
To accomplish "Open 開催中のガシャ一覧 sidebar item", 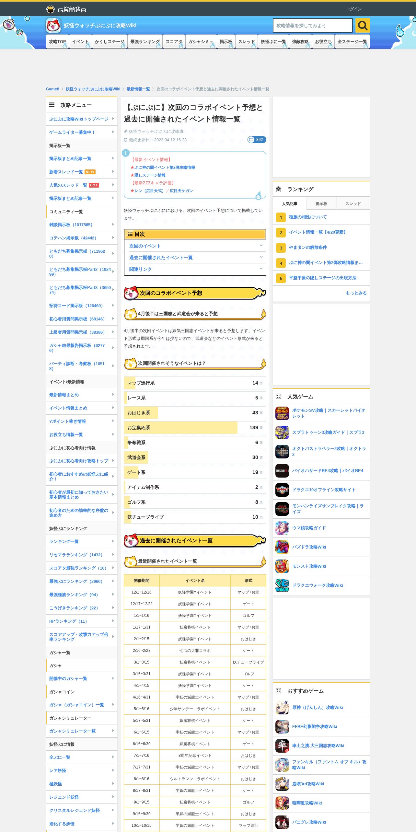I will pos(82,678).
